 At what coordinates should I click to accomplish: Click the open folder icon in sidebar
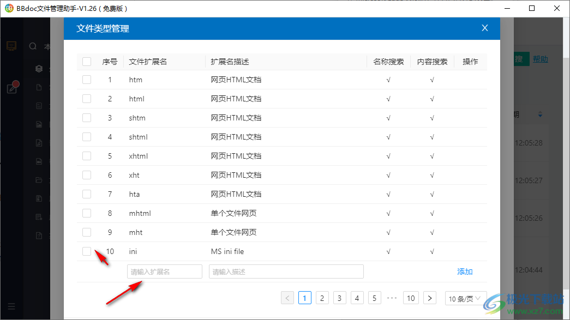[39, 180]
